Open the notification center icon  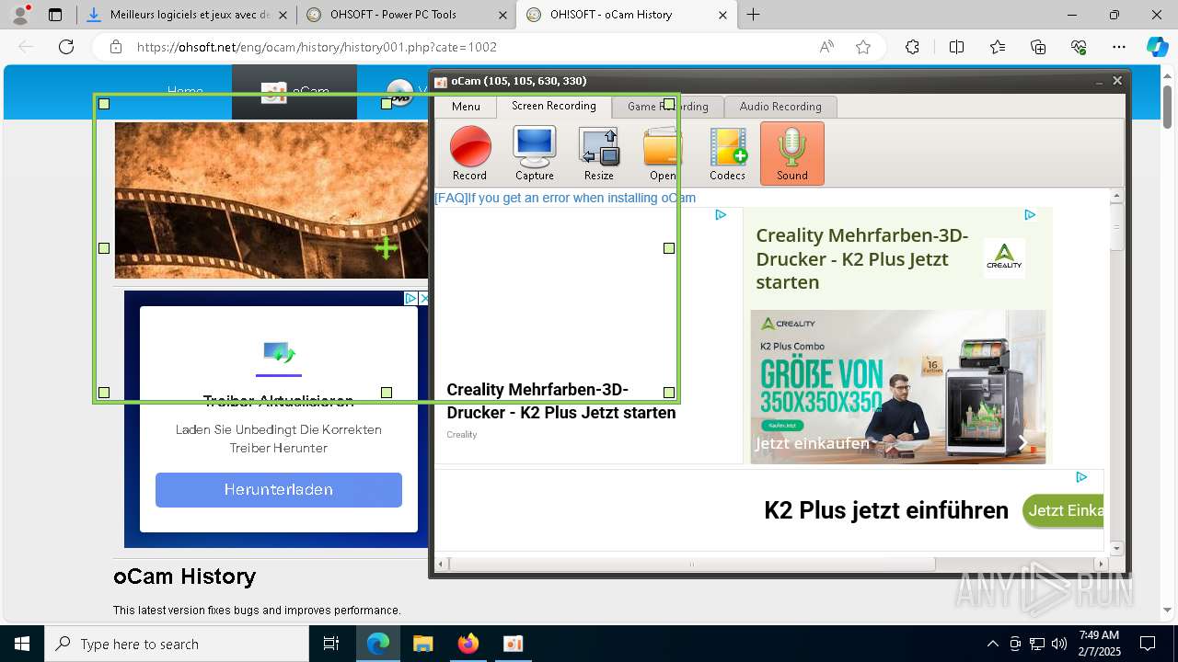(1148, 644)
